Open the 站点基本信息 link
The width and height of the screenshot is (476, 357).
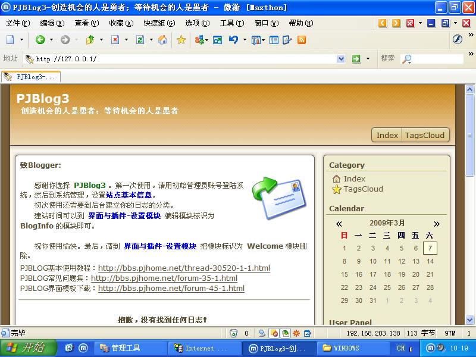point(129,195)
